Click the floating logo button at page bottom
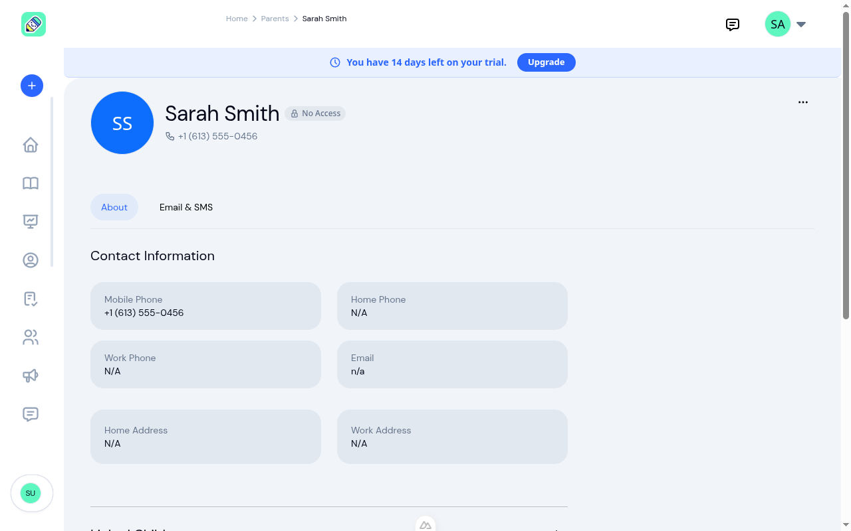This screenshot has width=851, height=531. point(425,524)
